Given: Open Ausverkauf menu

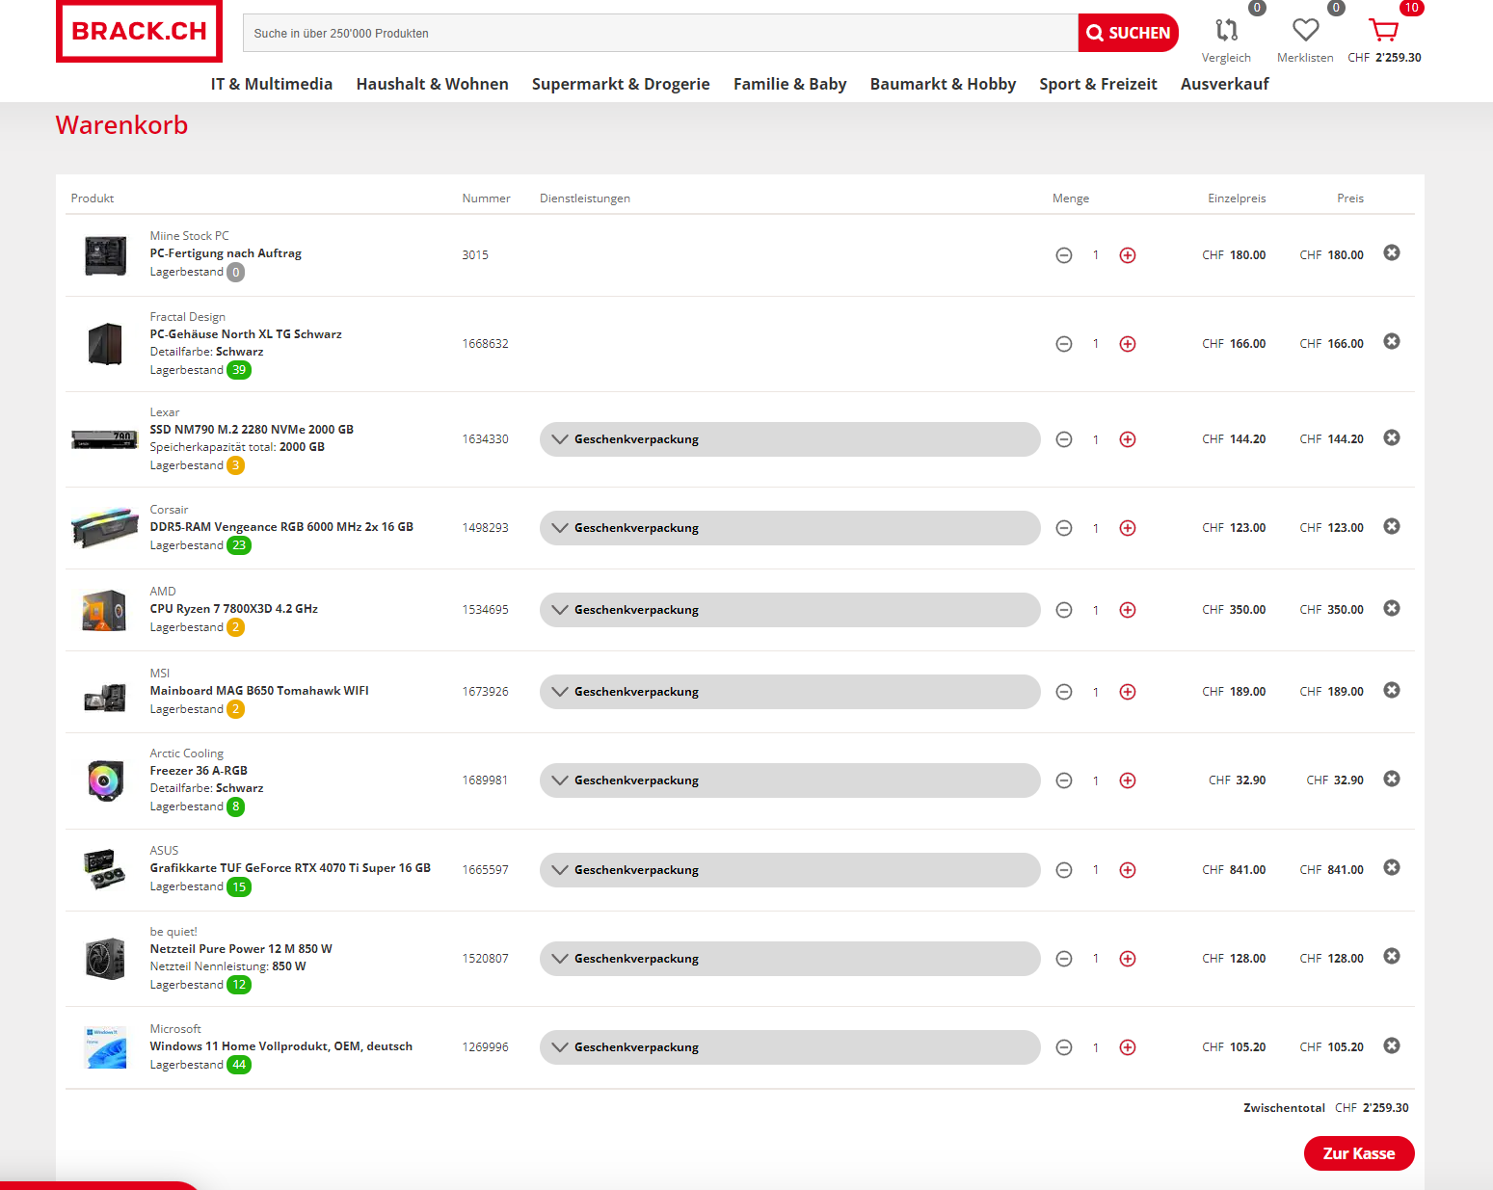Looking at the screenshot, I should coord(1224,84).
